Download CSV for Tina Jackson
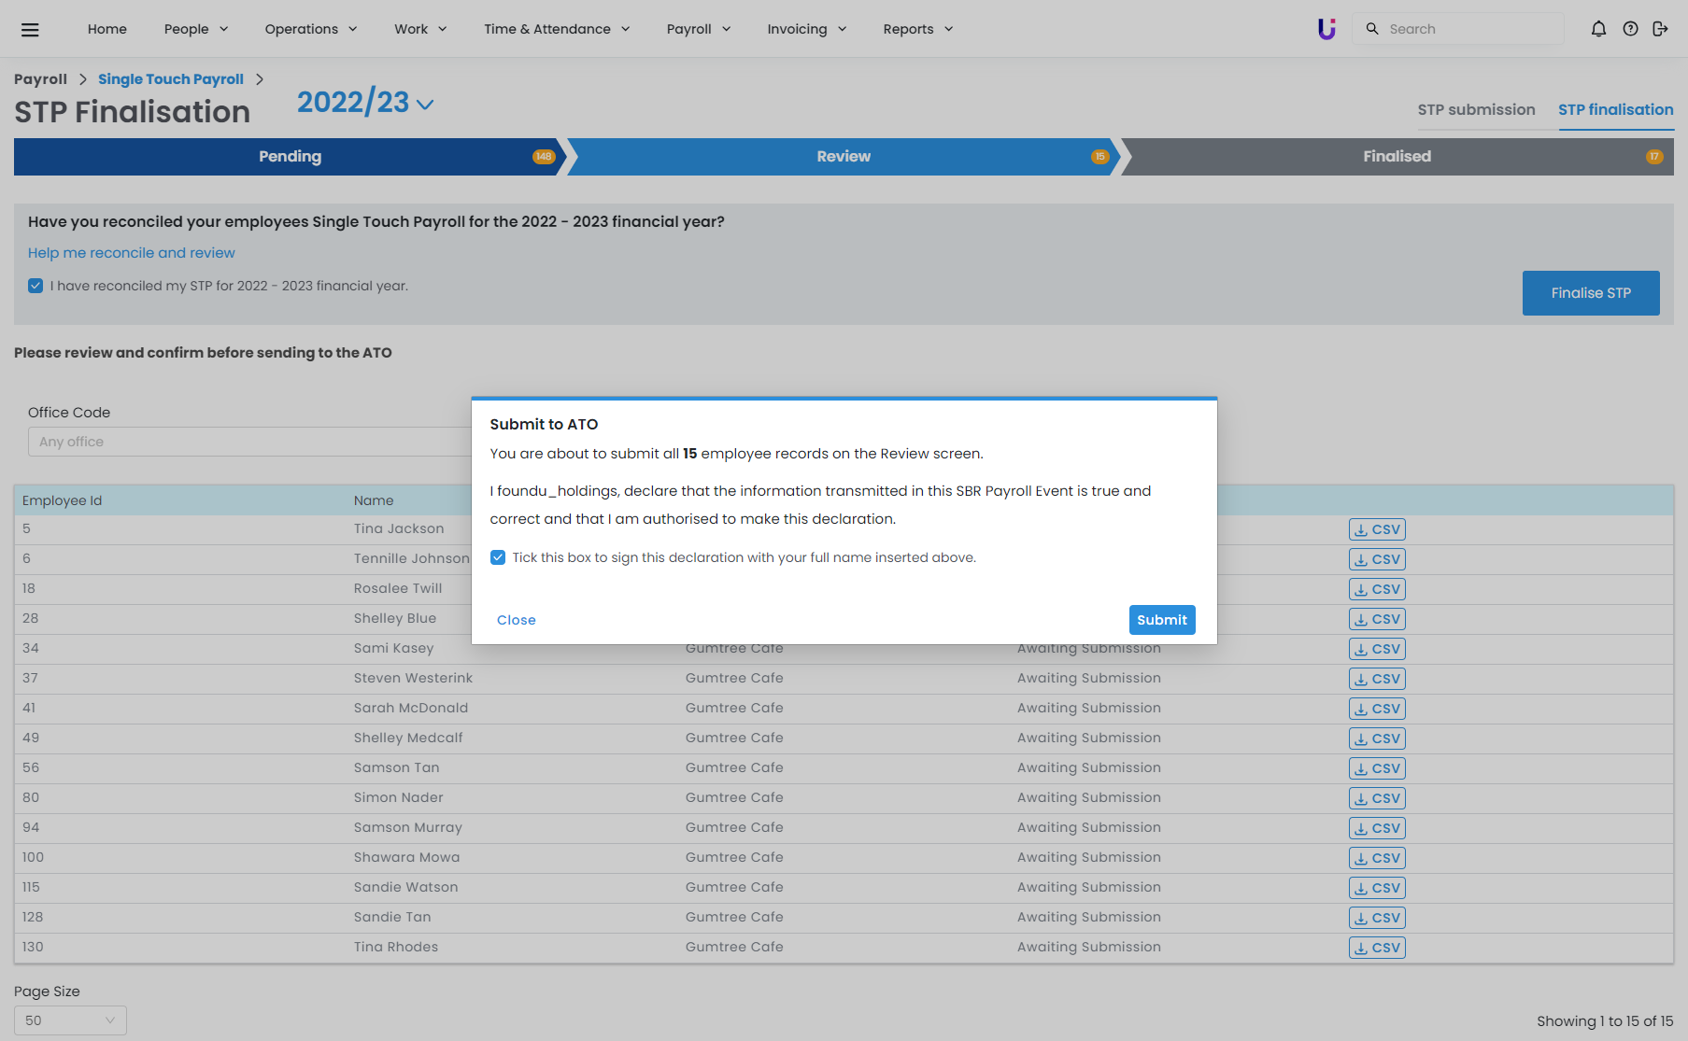The image size is (1688, 1041). [1377, 529]
